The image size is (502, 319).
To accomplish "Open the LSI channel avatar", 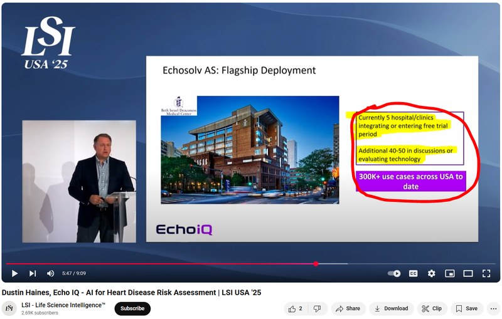I will pos(9,308).
